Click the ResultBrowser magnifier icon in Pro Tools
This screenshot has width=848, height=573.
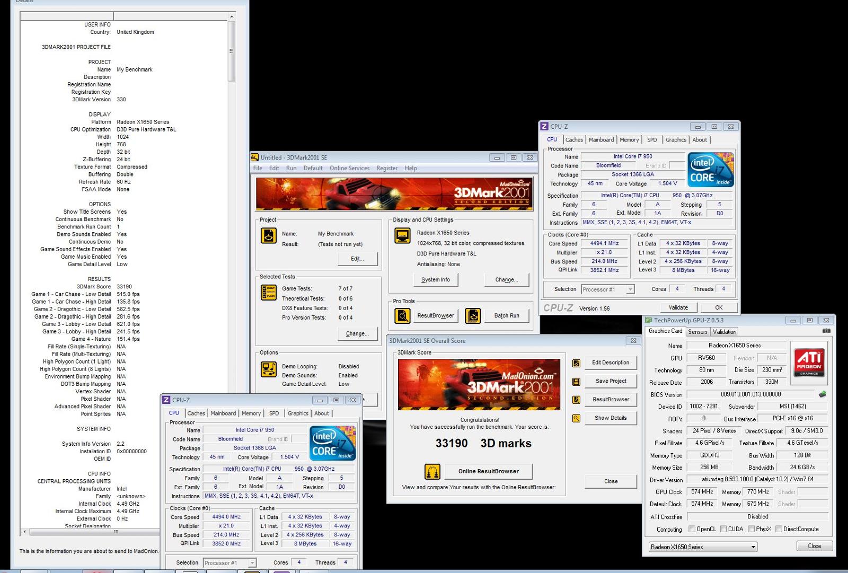402,315
